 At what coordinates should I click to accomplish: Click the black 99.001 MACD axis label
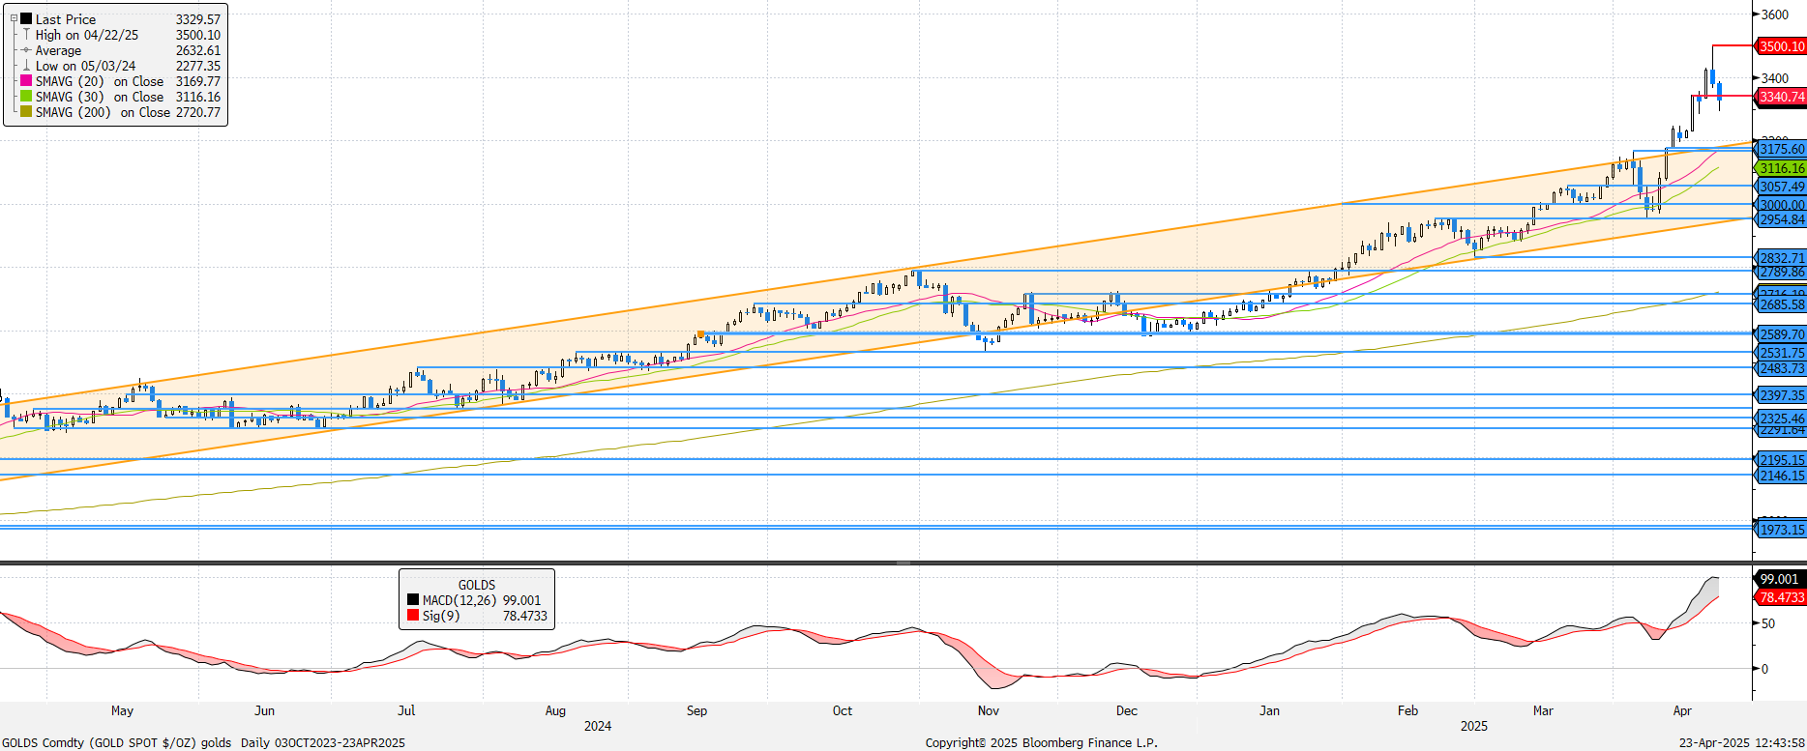(1779, 579)
